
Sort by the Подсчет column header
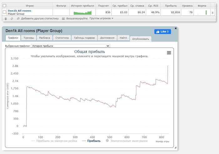tap(103, 6)
